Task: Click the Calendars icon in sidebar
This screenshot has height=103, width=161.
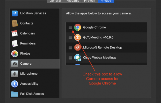Action: click(15, 33)
